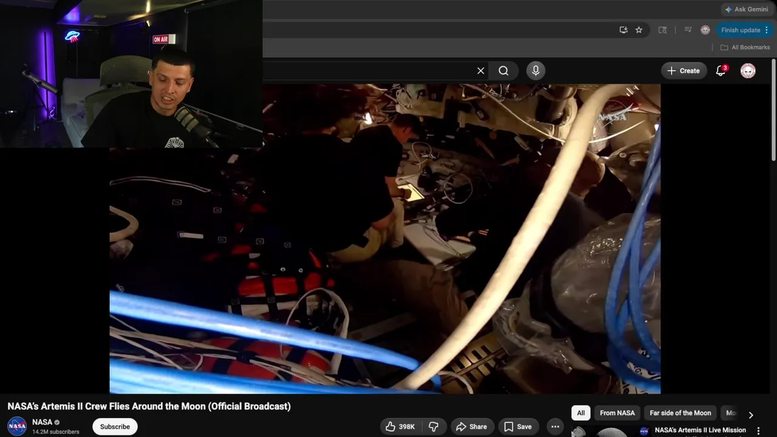The width and height of the screenshot is (777, 437).
Task: Select the Far side of the Moon chip
Action: (680, 413)
